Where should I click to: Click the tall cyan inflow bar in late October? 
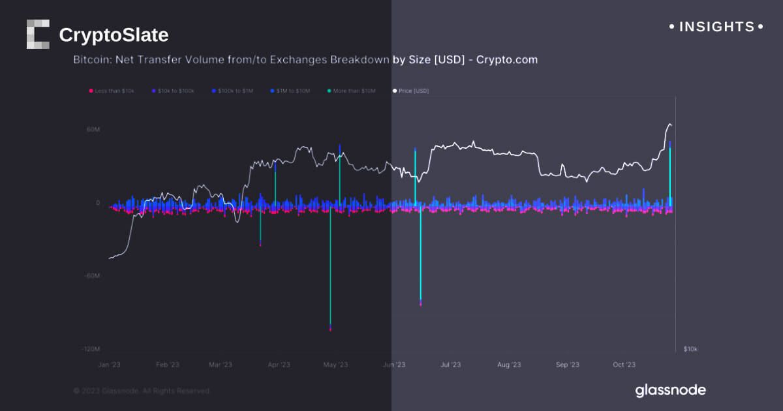670,176
